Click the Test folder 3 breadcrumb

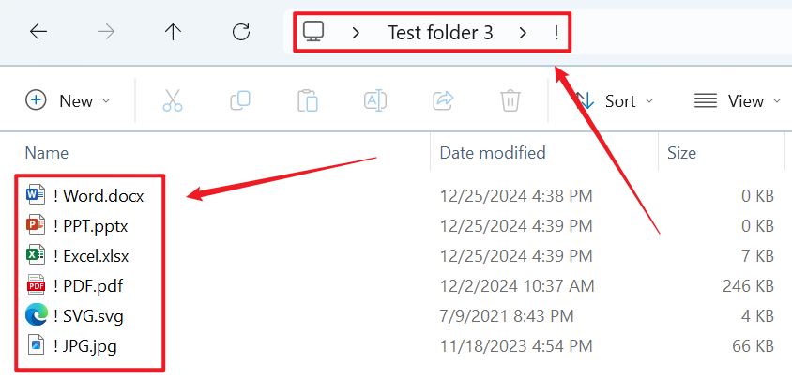(440, 33)
